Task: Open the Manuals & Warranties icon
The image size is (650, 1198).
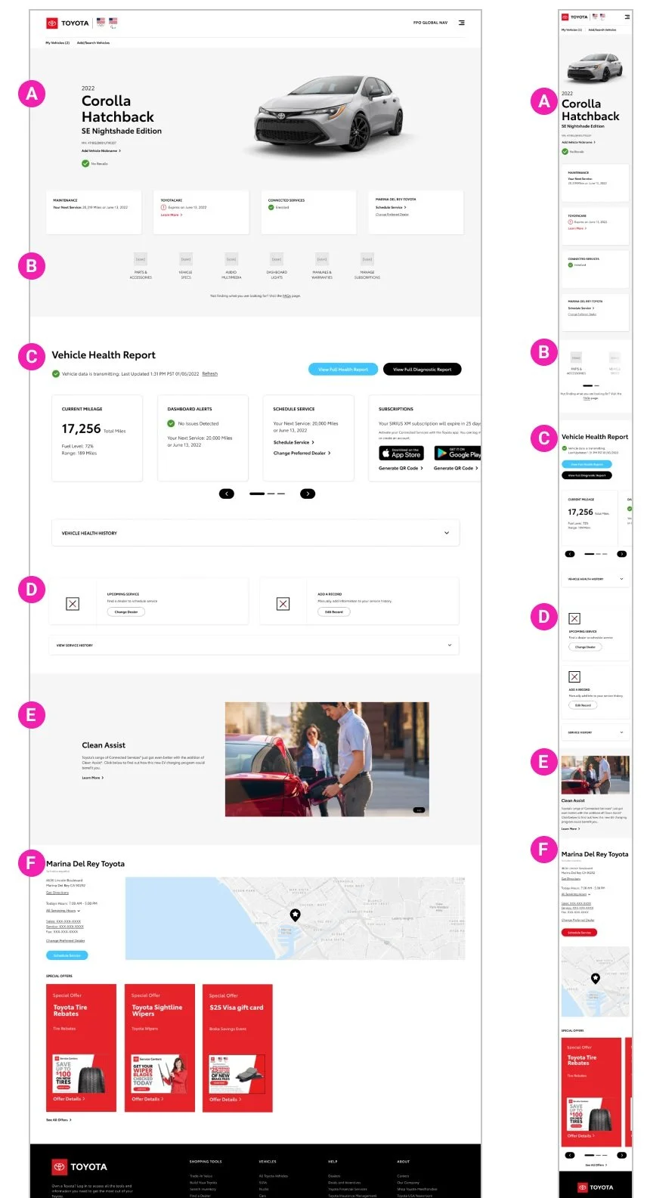Action: [322, 259]
